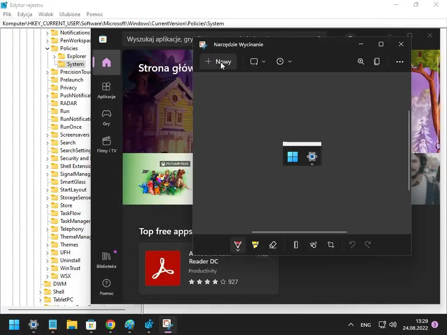Screen dimensions: 447x335
Task: Select Search key in registry tree
Action: click(68, 143)
